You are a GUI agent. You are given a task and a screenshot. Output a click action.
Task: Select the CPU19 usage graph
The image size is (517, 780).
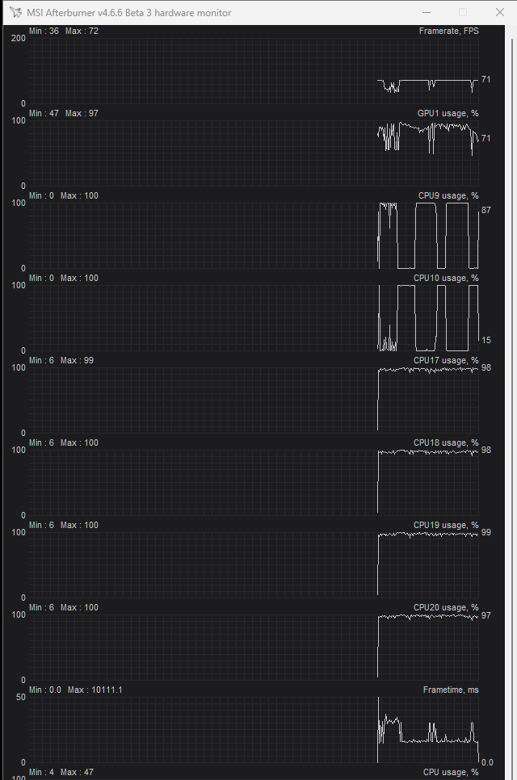(x=254, y=565)
